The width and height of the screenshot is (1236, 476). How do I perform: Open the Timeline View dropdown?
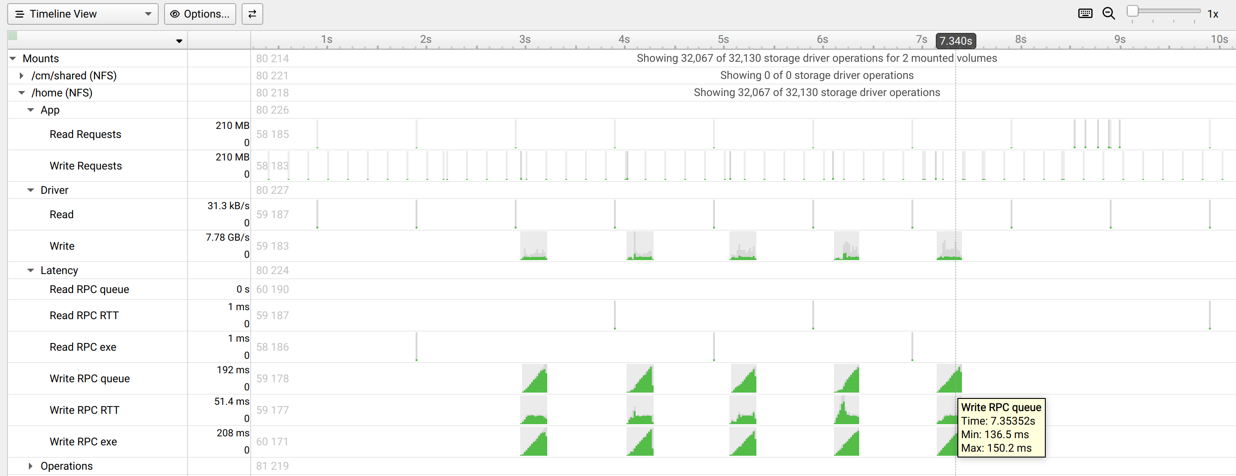pos(83,14)
